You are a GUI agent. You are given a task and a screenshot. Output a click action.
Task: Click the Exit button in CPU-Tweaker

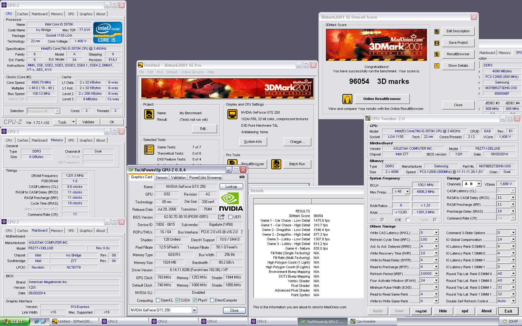(508, 311)
